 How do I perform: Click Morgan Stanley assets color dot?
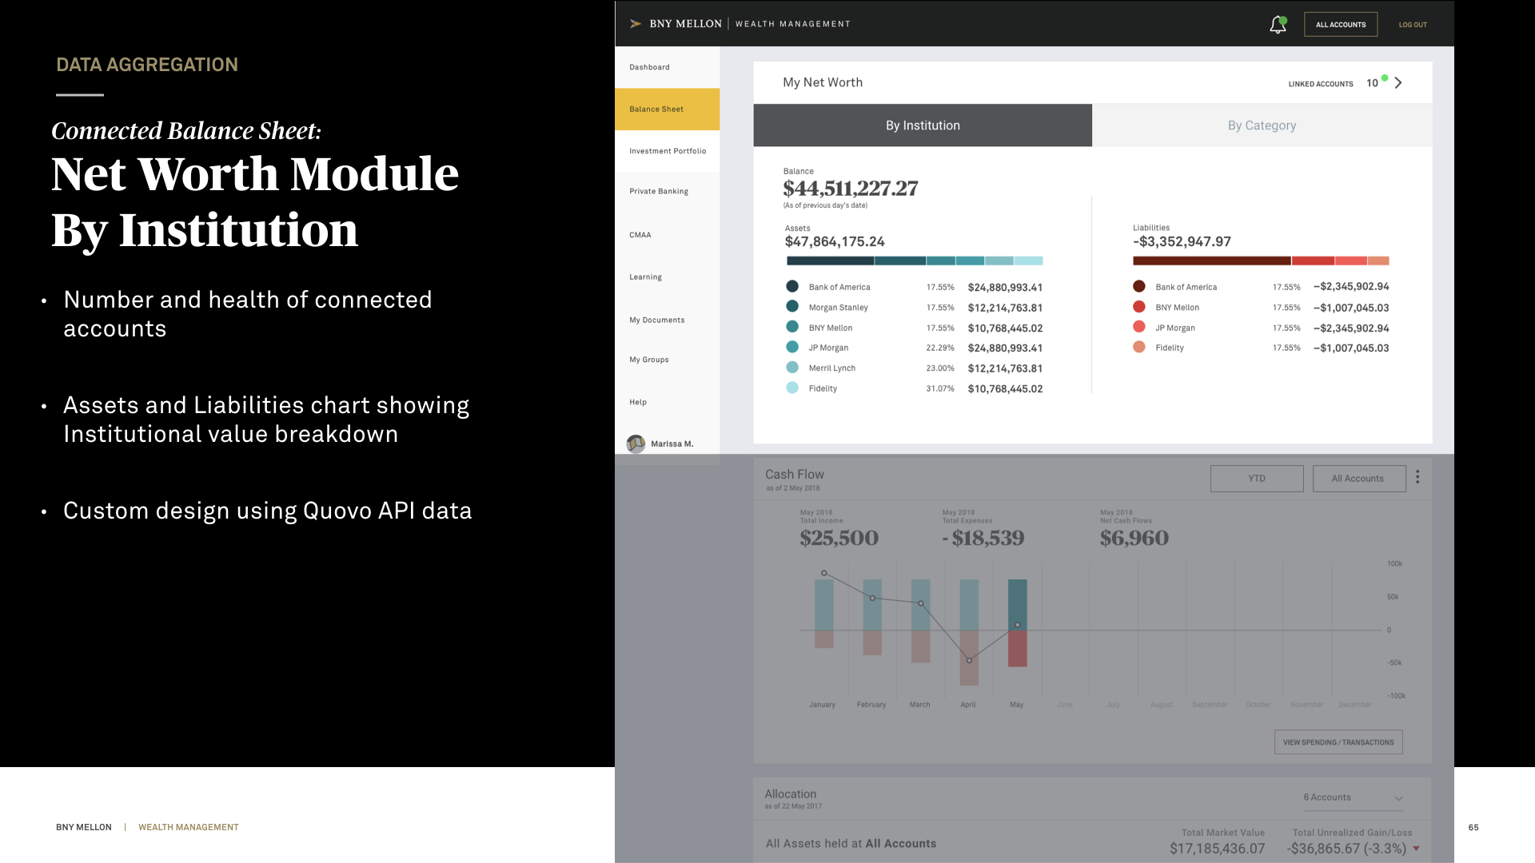tap(792, 306)
